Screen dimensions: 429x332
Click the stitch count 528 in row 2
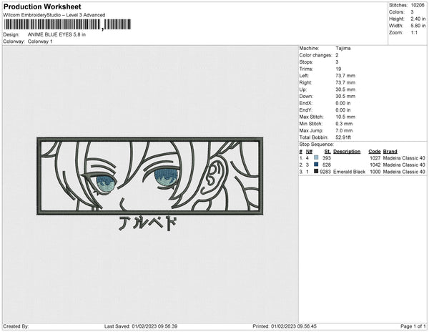click(327, 165)
